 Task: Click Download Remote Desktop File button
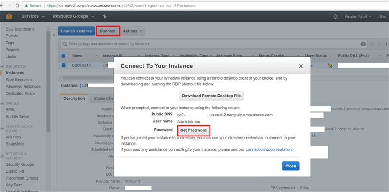tap(211, 96)
